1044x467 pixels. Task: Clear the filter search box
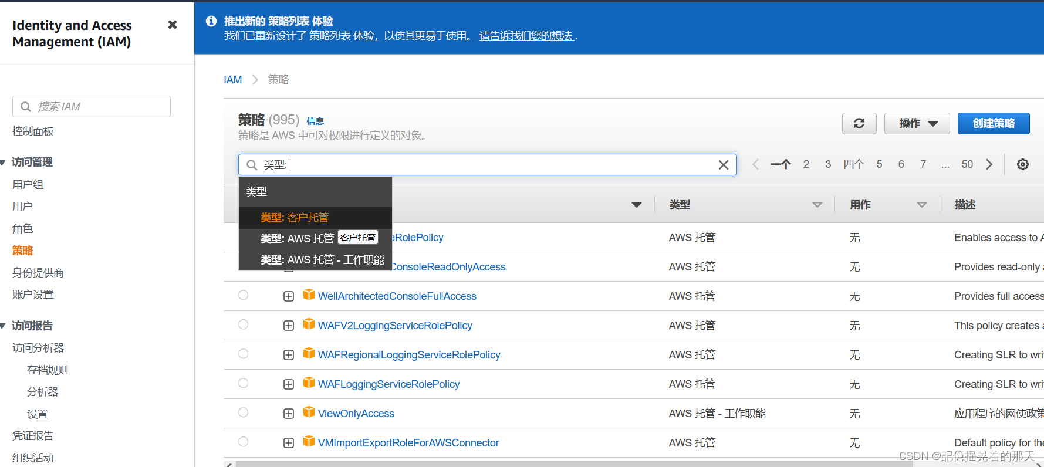724,165
